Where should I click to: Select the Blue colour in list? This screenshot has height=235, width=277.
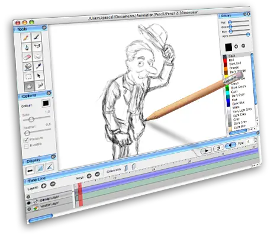(234, 99)
